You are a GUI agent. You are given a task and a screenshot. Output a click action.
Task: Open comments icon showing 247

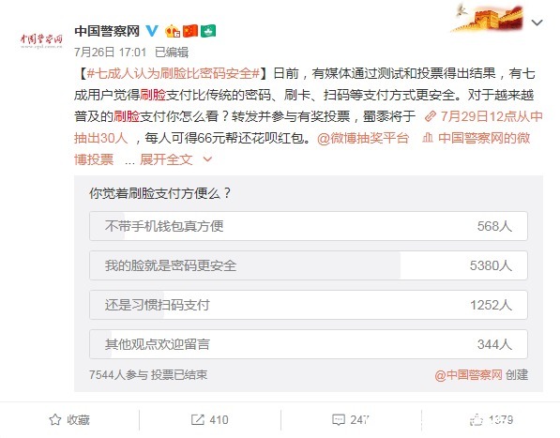(x=351, y=420)
